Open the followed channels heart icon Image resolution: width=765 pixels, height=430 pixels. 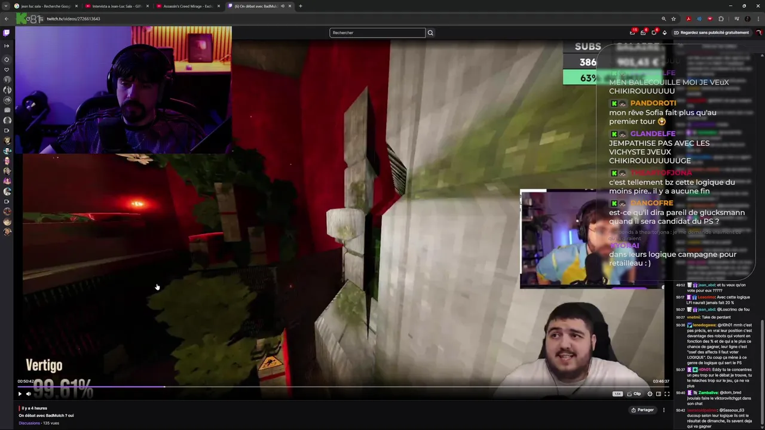point(7,69)
